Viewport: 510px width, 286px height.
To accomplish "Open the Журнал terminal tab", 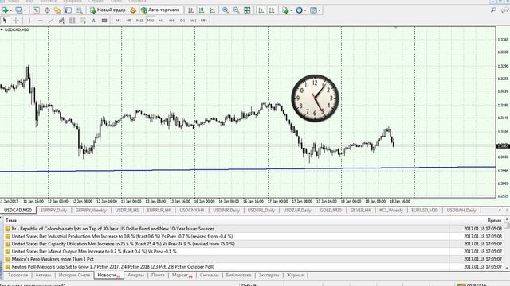I will pyautogui.click(x=295, y=276).
